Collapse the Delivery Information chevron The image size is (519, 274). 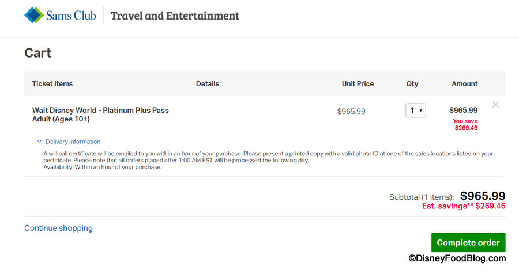(39, 142)
